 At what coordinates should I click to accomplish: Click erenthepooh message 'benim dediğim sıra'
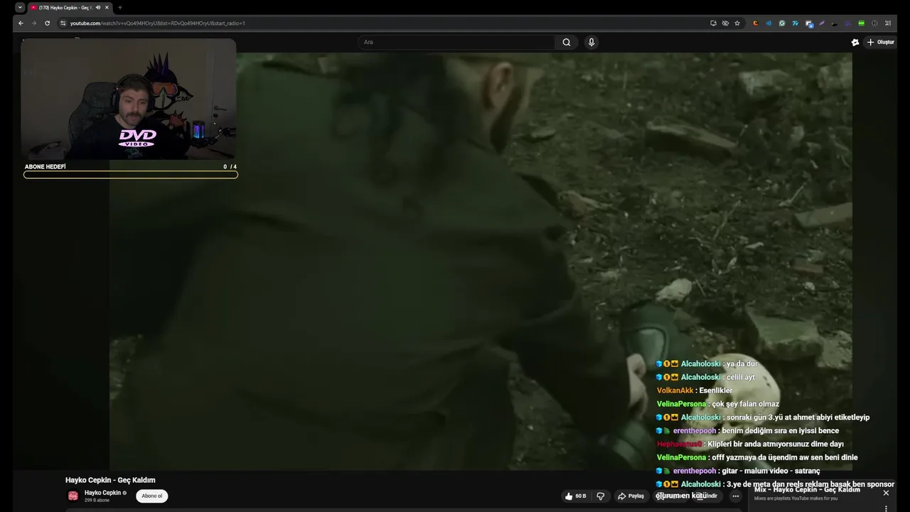coord(747,430)
